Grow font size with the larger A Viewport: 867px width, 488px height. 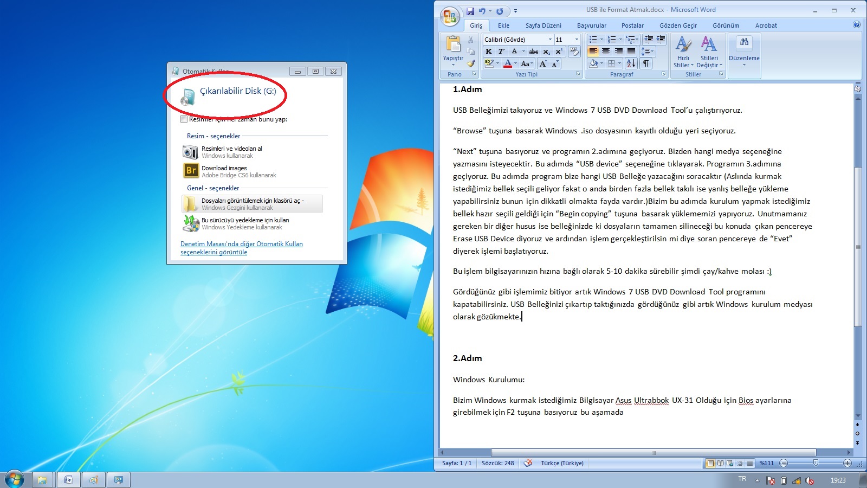click(543, 63)
